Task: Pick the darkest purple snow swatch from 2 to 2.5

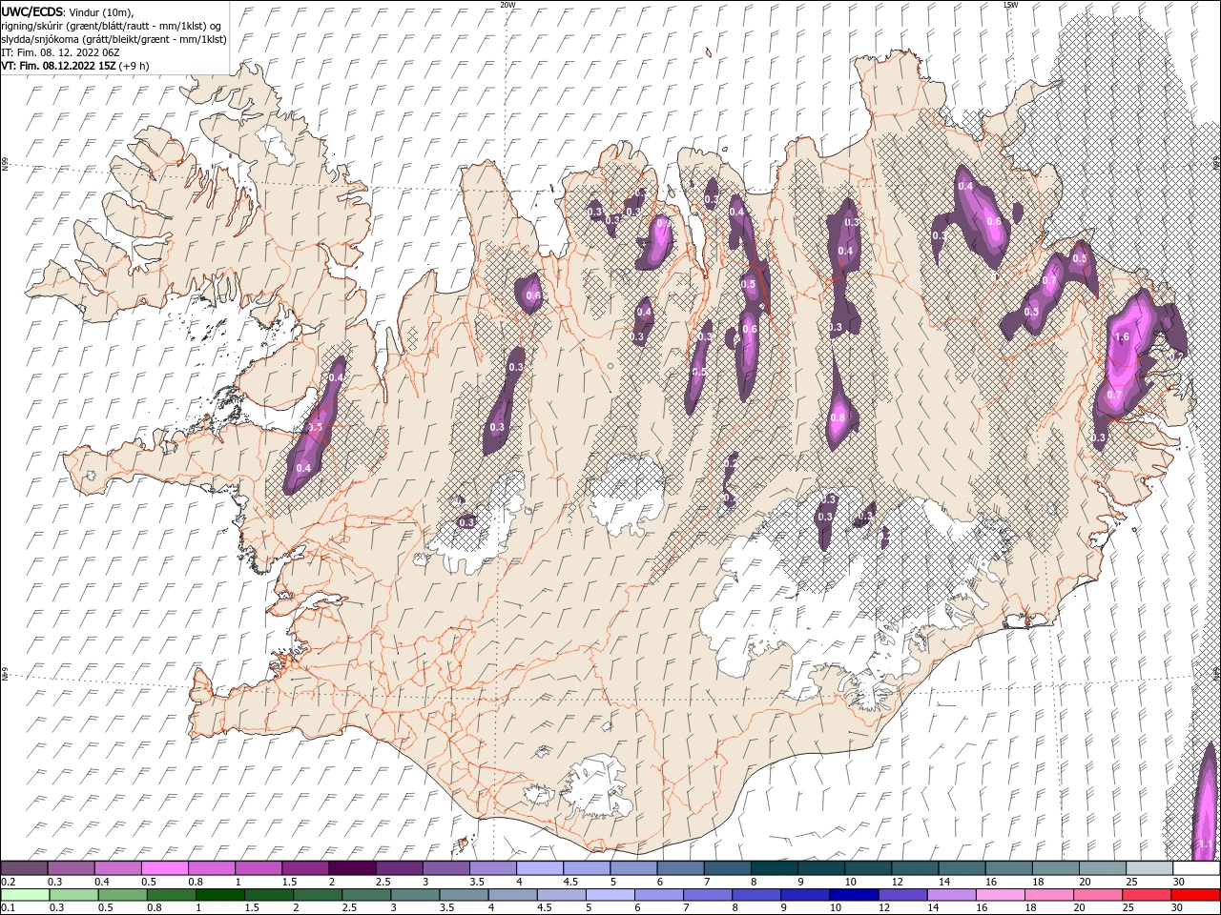Action: coord(351,867)
